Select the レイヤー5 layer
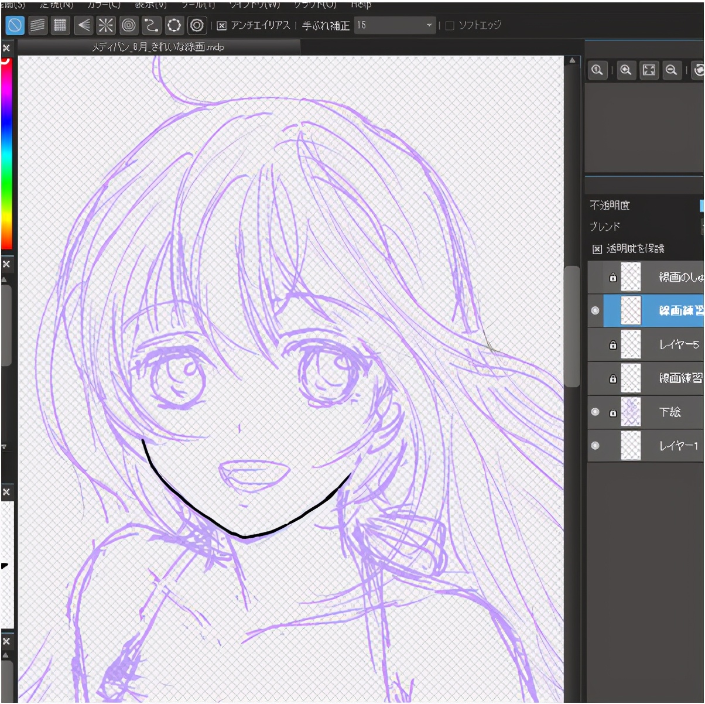The image size is (705, 704). tap(678, 344)
